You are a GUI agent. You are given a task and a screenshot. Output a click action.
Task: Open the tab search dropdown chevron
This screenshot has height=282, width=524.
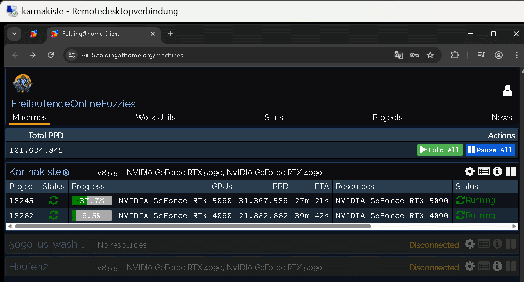tap(14, 34)
